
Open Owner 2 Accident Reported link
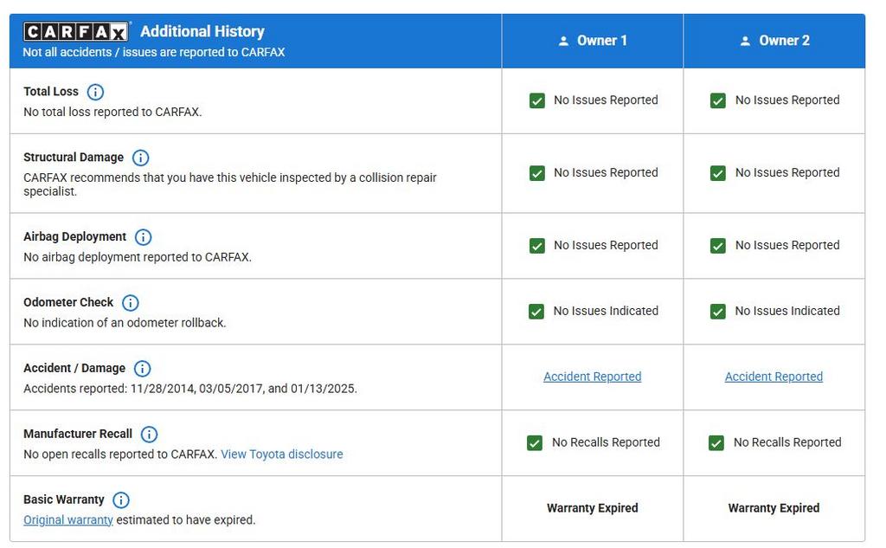click(774, 377)
